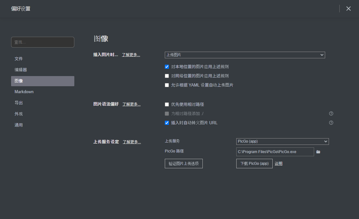Select Markdown in the sidebar

click(x=24, y=92)
